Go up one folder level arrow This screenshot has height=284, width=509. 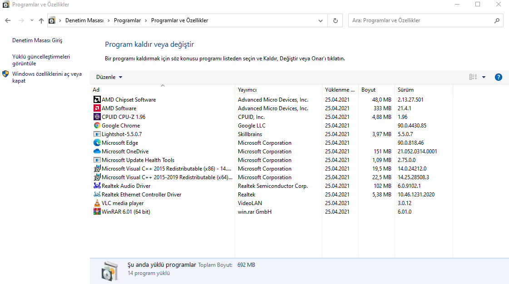click(41, 20)
